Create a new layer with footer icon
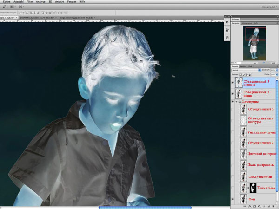This screenshot has height=209, width=279. click(269, 206)
